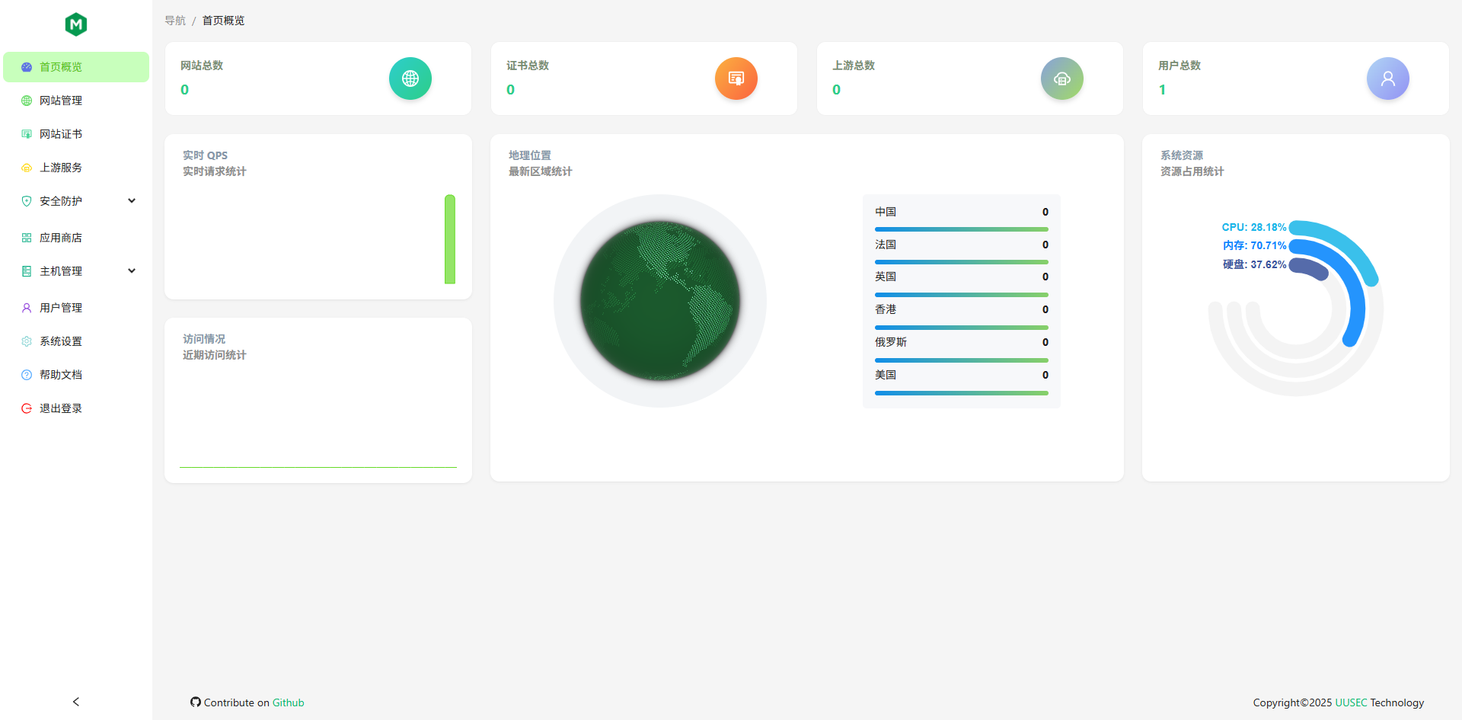Open 首页概览 from the breadcrumb
Viewport: 1462px width, 720px height.
[x=223, y=21]
